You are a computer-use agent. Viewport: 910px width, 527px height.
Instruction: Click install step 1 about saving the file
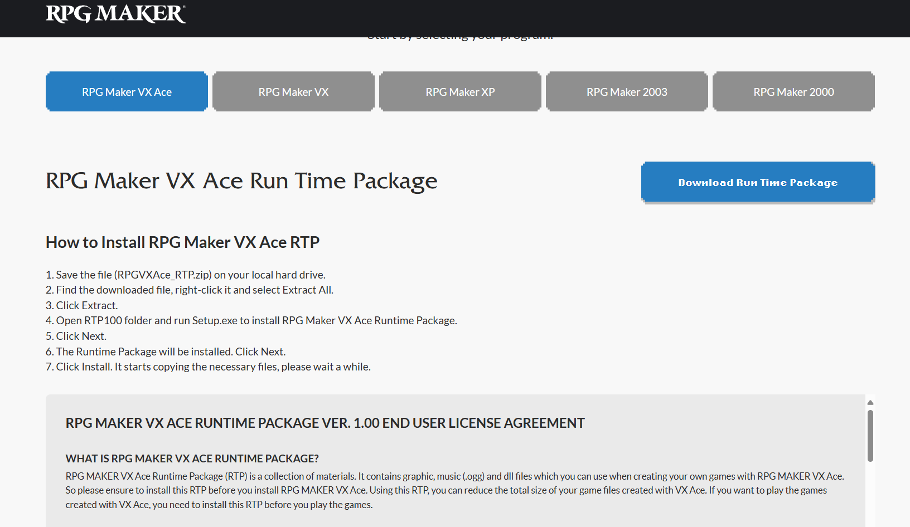pyautogui.click(x=185, y=275)
